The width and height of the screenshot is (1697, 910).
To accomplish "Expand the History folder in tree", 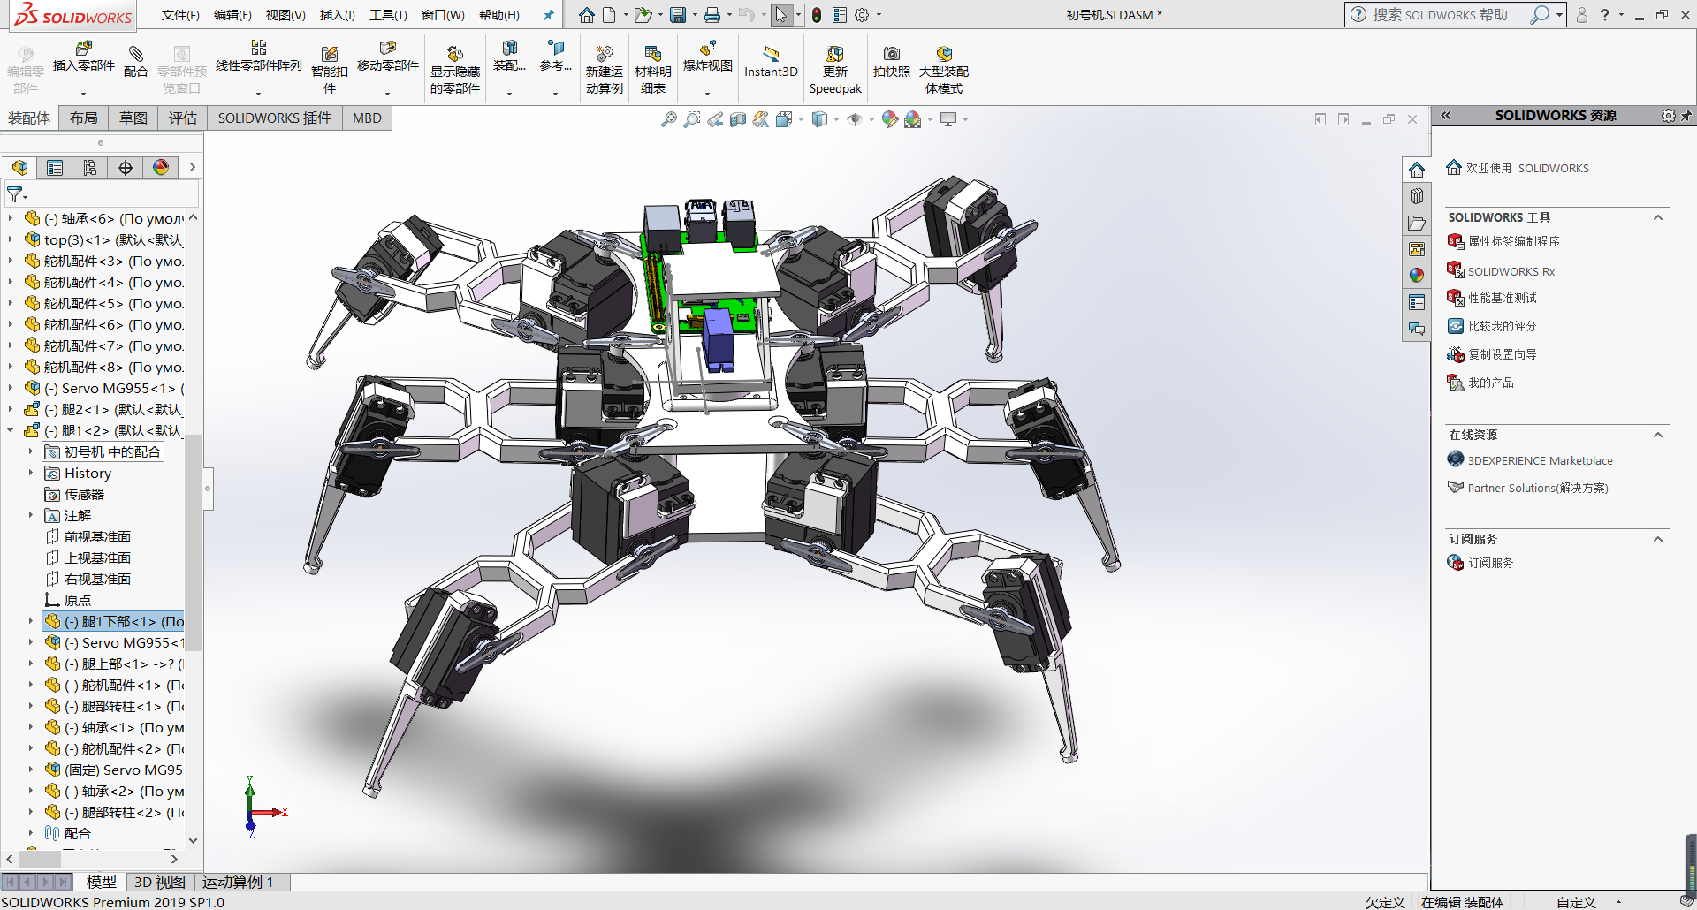I will coord(30,473).
